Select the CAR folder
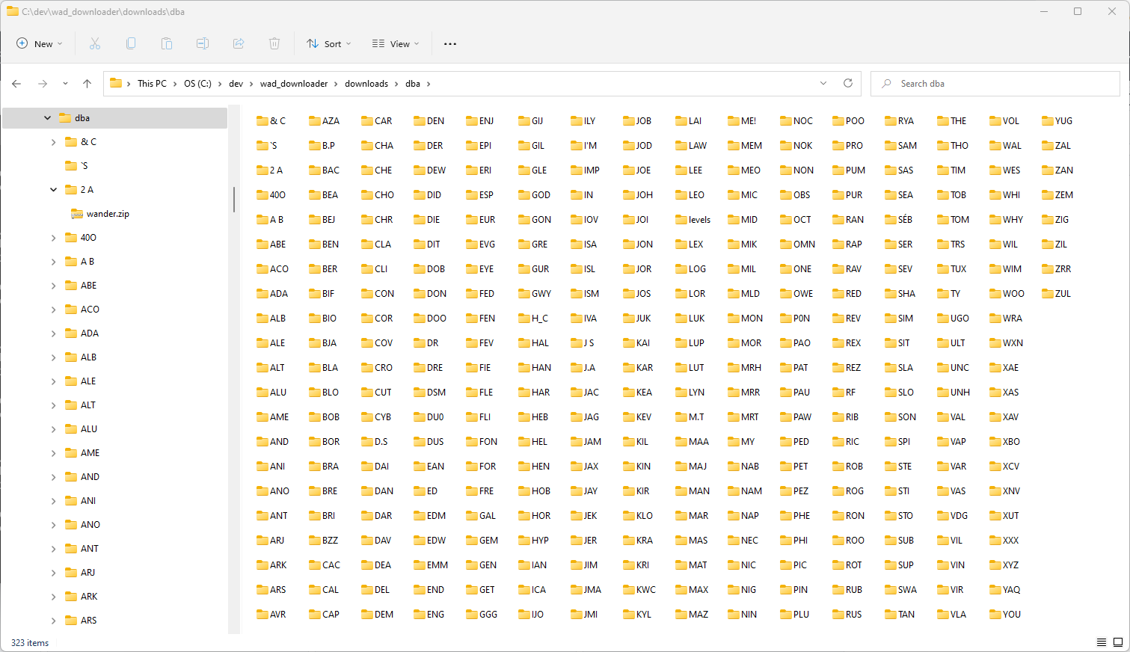Viewport: 1130px width, 652px height. click(376, 121)
